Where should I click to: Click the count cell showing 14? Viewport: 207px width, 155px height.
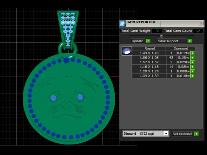pyautogui.click(x=171, y=67)
